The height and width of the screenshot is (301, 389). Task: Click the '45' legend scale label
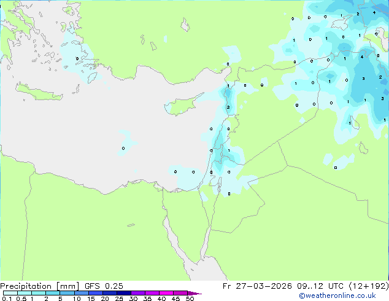pos(175,299)
